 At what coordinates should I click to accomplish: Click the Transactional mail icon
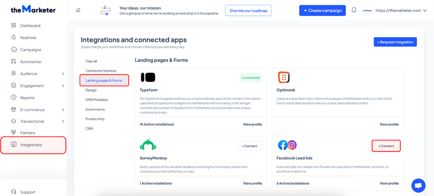pyautogui.click(x=13, y=121)
